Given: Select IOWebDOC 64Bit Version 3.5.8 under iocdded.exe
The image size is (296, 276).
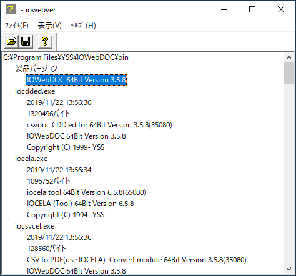Looking at the screenshot, I should (x=76, y=136).
